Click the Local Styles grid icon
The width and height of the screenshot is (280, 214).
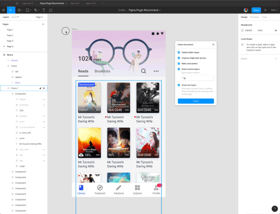[242, 45]
